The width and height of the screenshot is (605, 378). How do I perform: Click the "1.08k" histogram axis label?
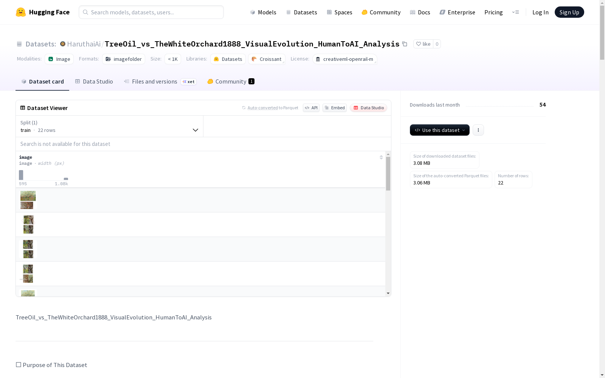[61, 184]
